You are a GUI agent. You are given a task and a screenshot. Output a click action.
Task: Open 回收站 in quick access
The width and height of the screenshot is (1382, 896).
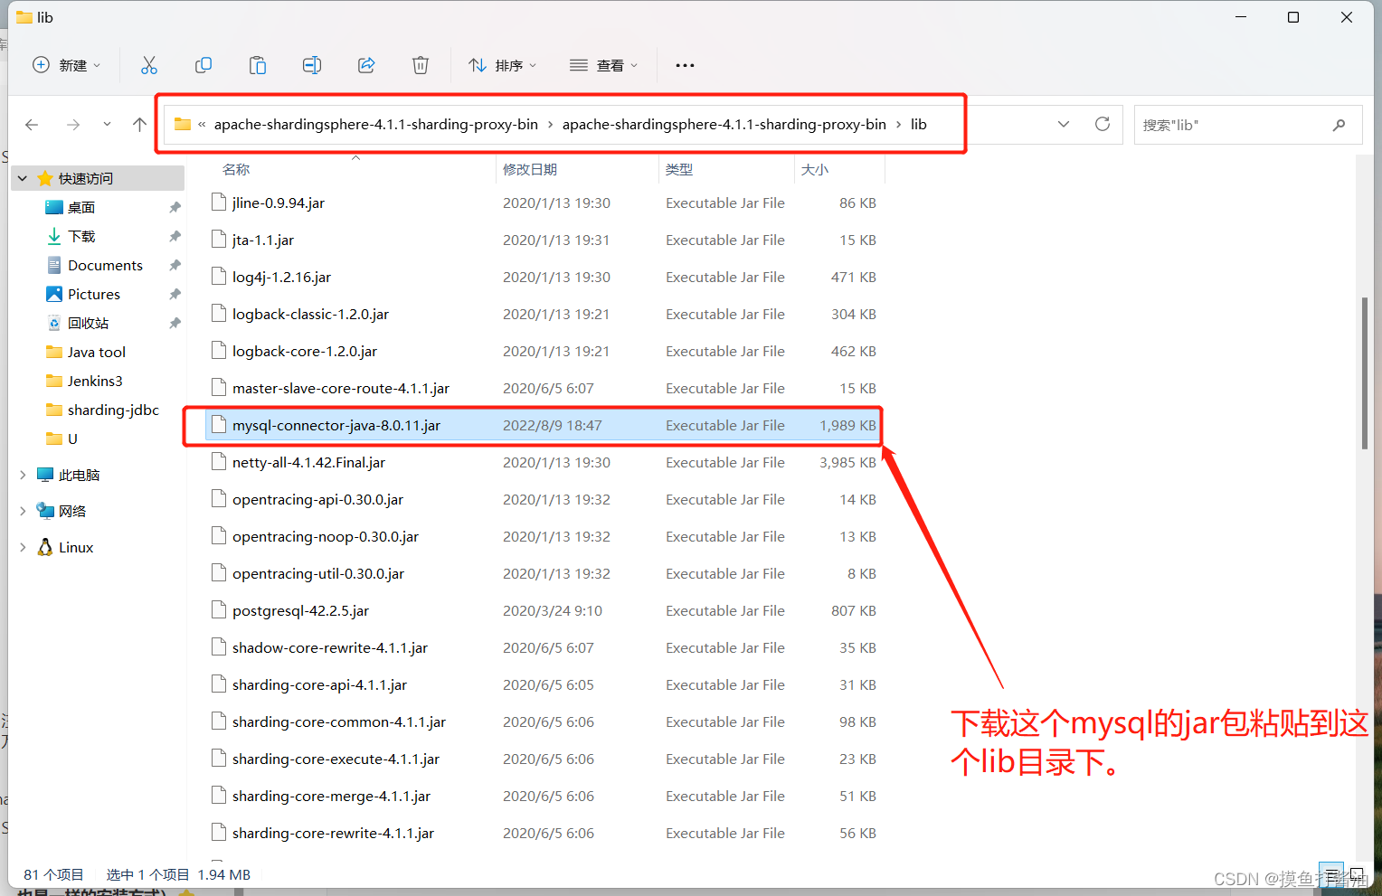(88, 323)
